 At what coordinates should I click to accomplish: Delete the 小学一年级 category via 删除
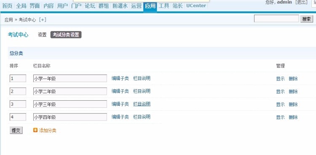293,79
